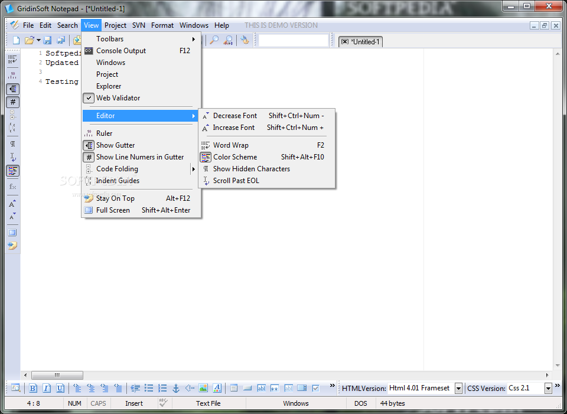Click the horizontal scrollbar thumb
This screenshot has height=414, width=567.
point(57,375)
